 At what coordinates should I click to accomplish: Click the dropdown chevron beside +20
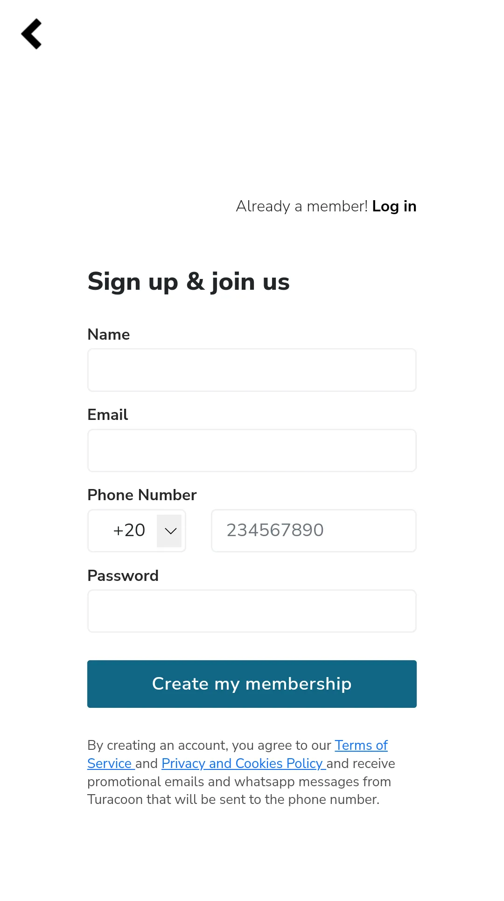tap(170, 531)
